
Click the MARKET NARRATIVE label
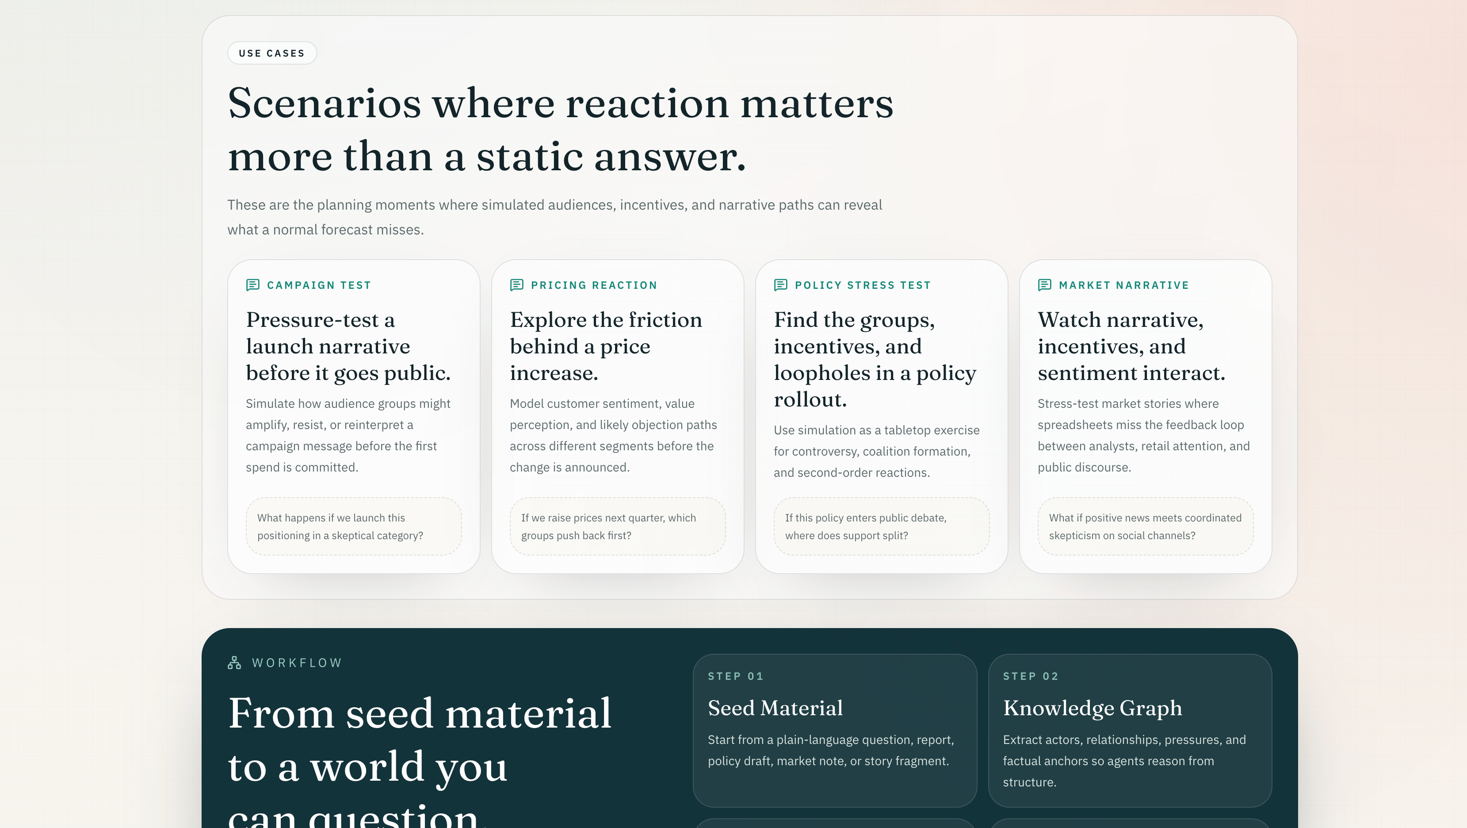pos(1124,285)
